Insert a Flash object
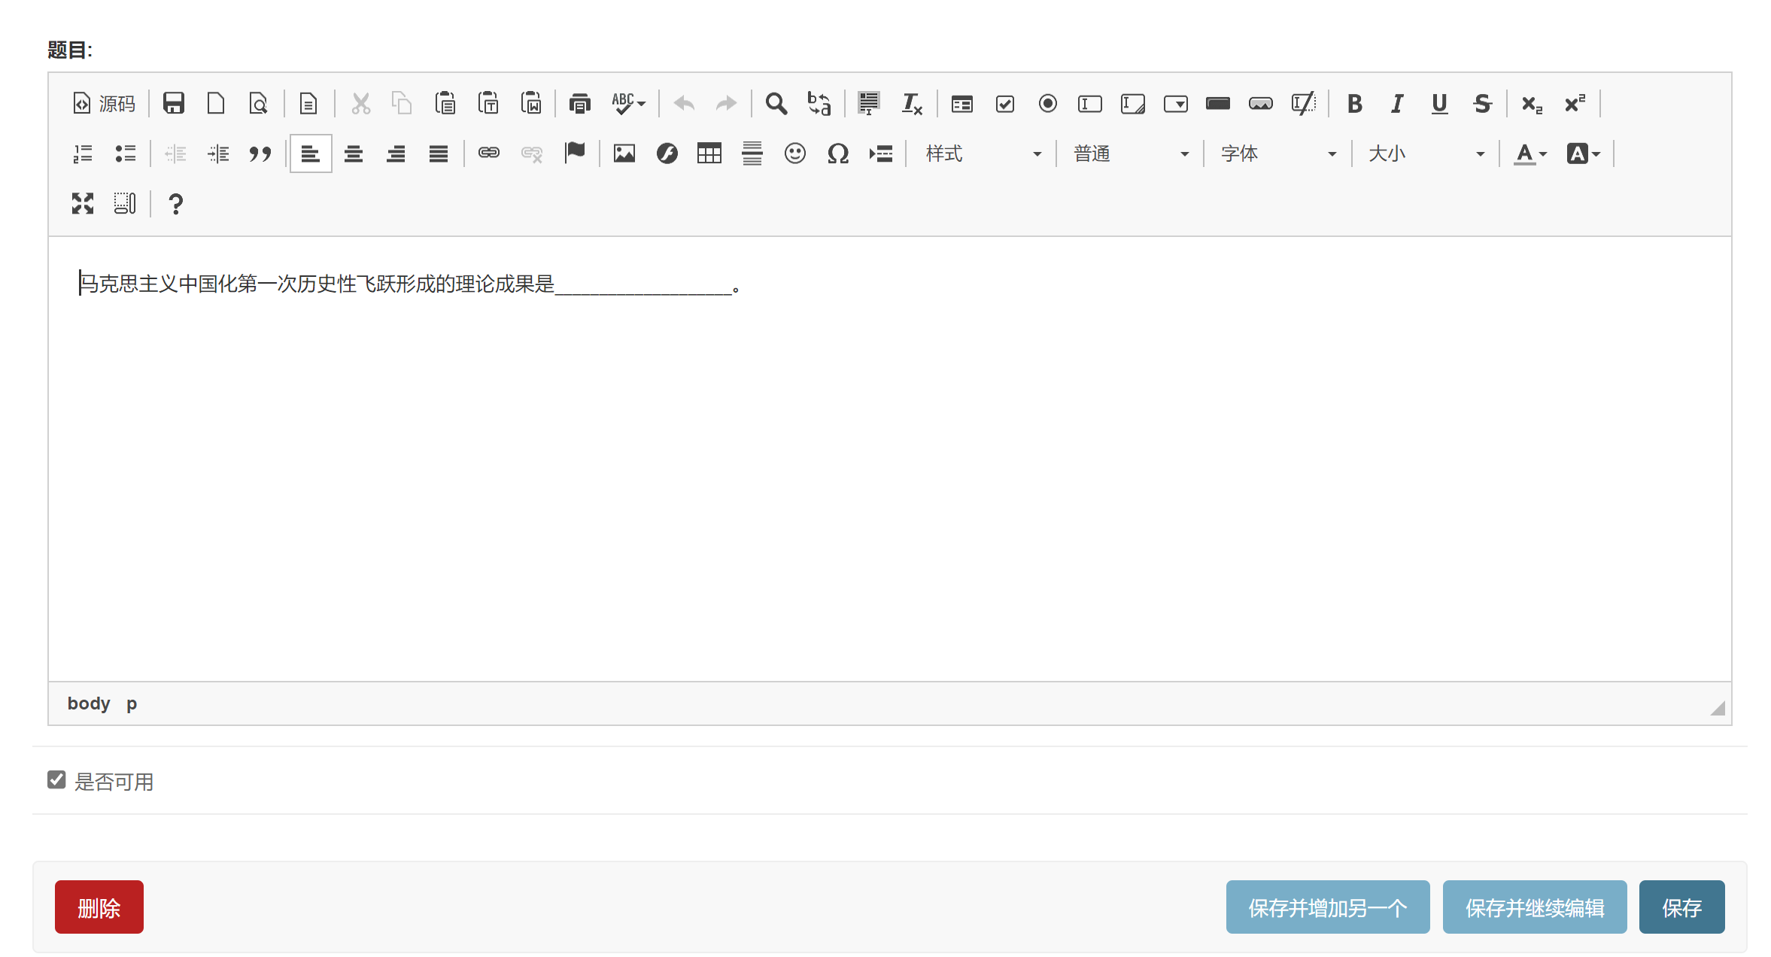Screen dimensions: 1771x957 tap(667, 153)
